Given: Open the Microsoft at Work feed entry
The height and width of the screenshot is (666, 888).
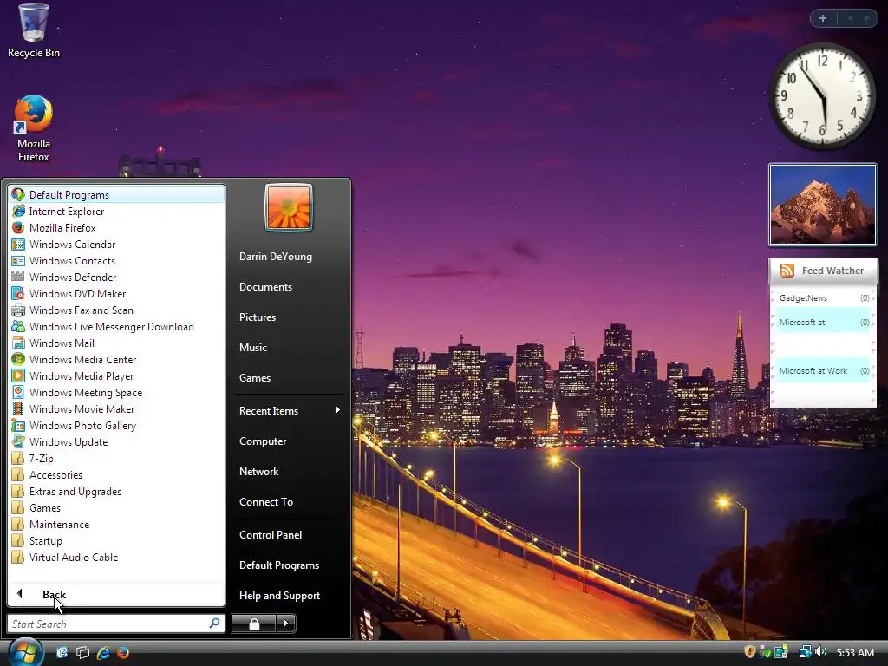Looking at the screenshot, I should [823, 371].
